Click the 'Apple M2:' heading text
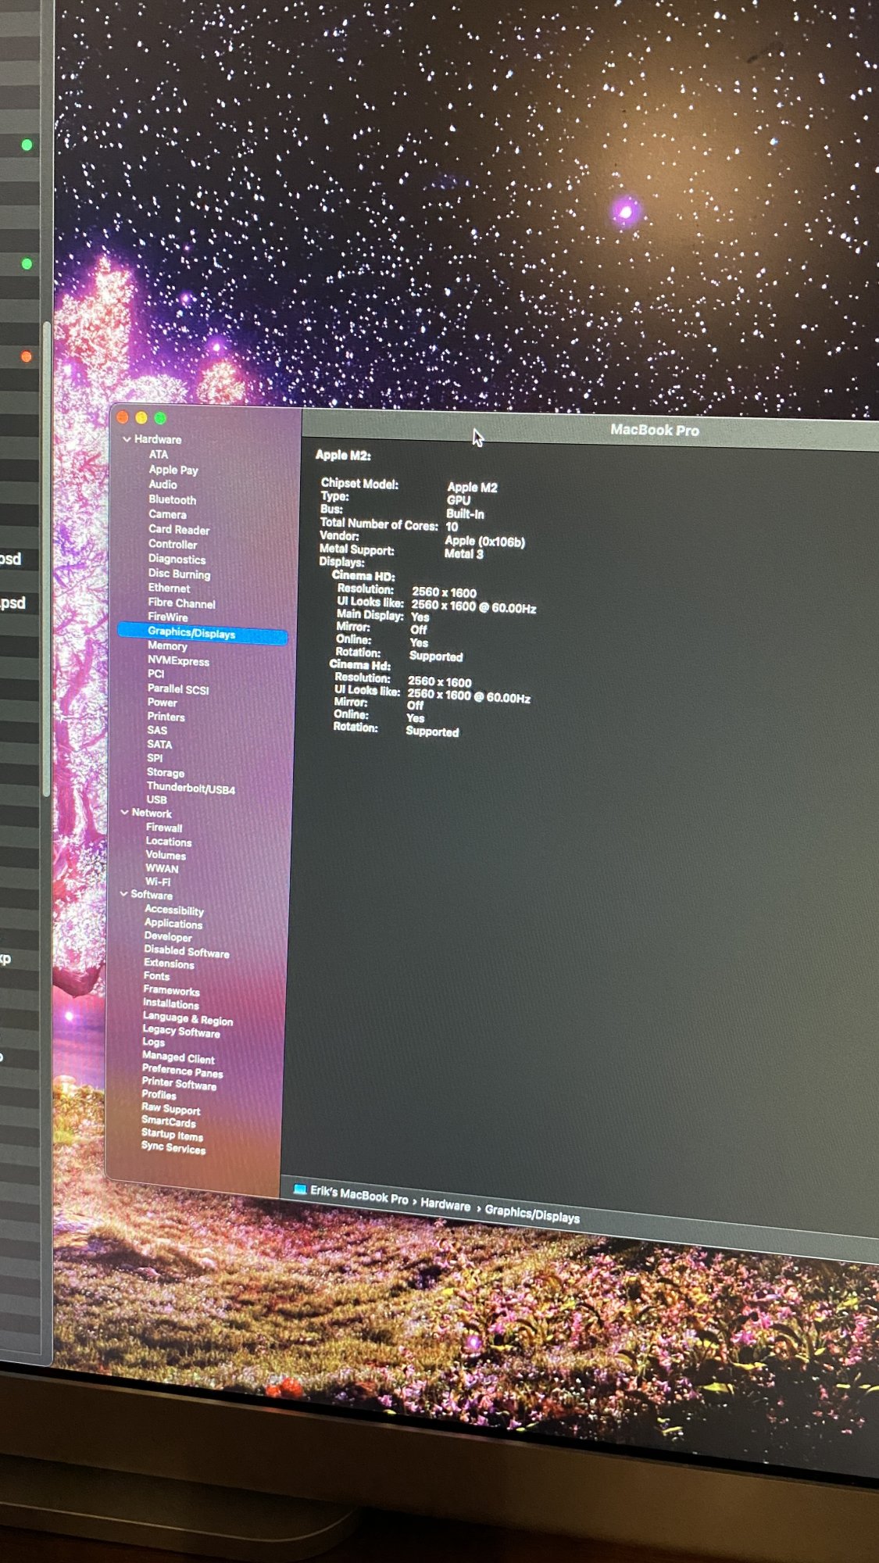Viewport: 879px width, 1563px height. (343, 455)
